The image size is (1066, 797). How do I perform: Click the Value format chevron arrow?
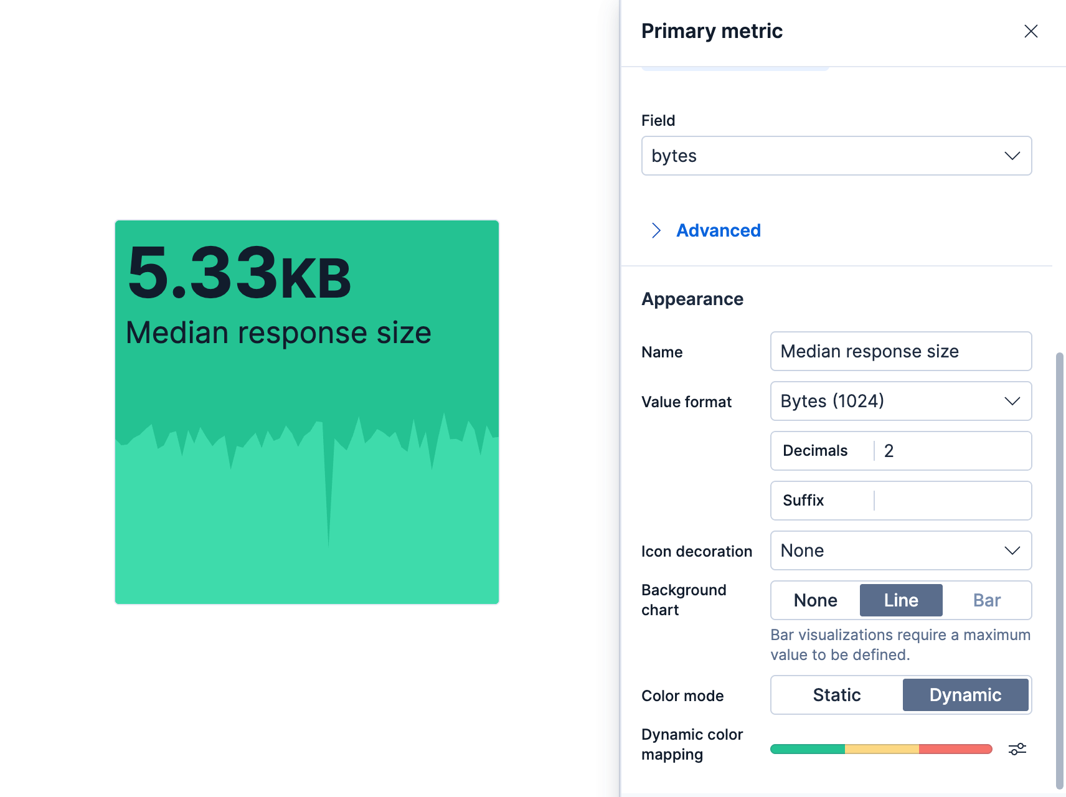pyautogui.click(x=1013, y=401)
